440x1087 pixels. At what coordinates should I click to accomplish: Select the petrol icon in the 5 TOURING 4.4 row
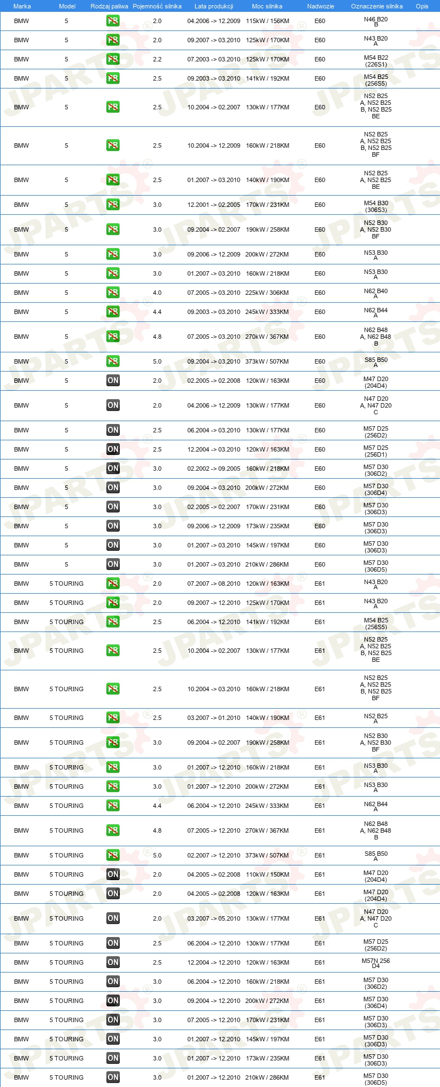tap(113, 806)
